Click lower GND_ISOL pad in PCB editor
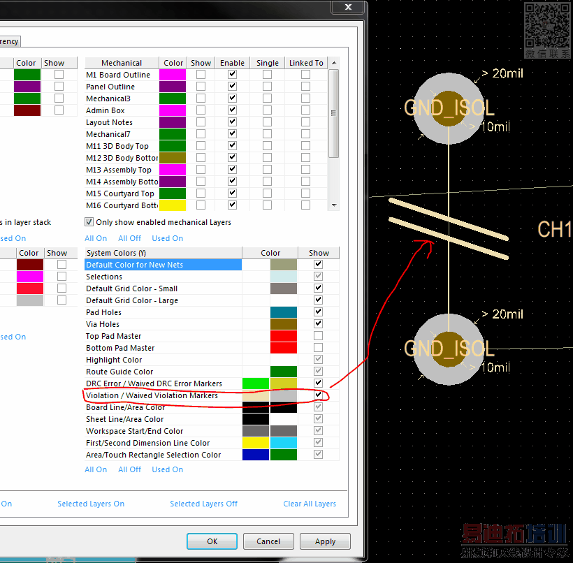The image size is (573, 563). coord(449,349)
